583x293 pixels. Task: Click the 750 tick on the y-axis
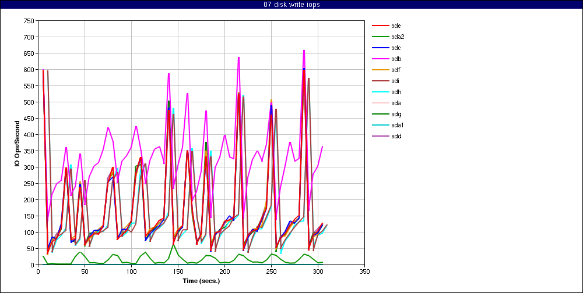(27, 21)
